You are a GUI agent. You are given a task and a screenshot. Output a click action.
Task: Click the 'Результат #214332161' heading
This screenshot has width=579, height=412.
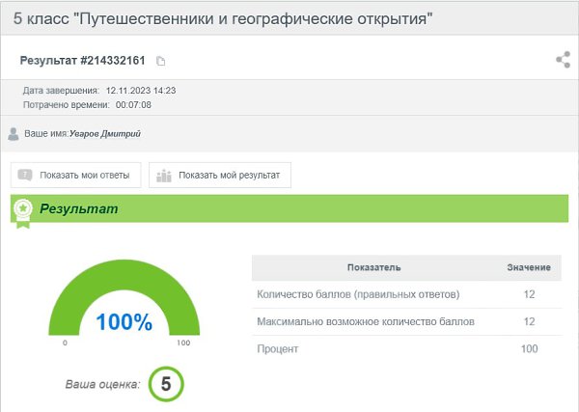[x=82, y=61]
